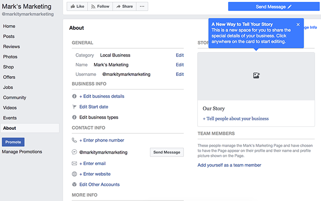Go to the Shop section
This screenshot has height=201, width=321.
pyautogui.click(x=8, y=67)
